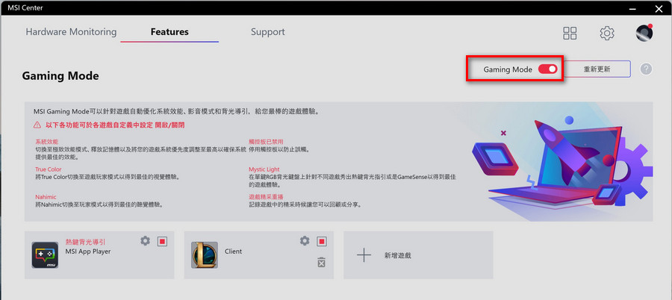Toggle red checkbox on Client card
The image size is (672, 300).
point(321,241)
